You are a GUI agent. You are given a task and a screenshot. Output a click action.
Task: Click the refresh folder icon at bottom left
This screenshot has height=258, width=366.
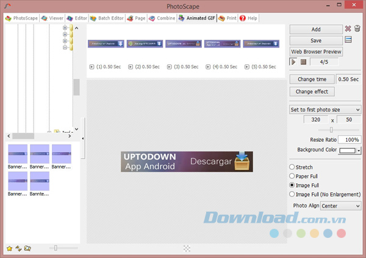18,248
